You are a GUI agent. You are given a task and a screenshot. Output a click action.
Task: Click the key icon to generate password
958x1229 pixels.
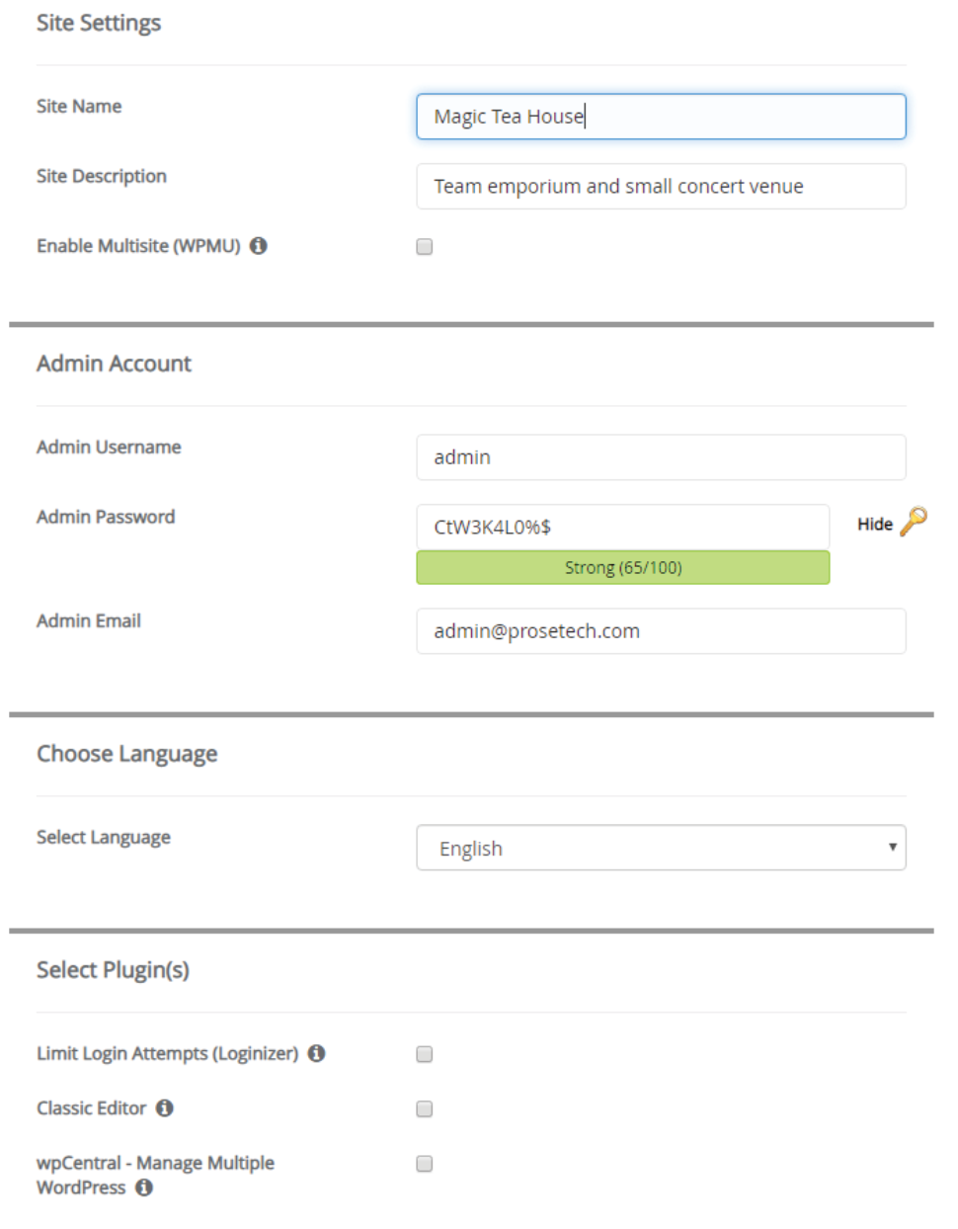click(914, 521)
